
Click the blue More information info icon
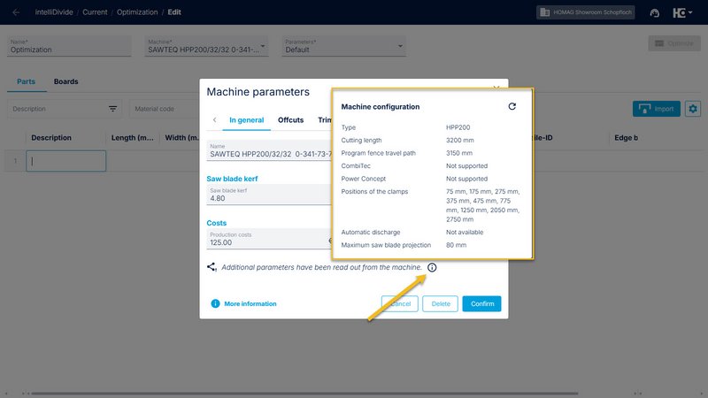215,303
